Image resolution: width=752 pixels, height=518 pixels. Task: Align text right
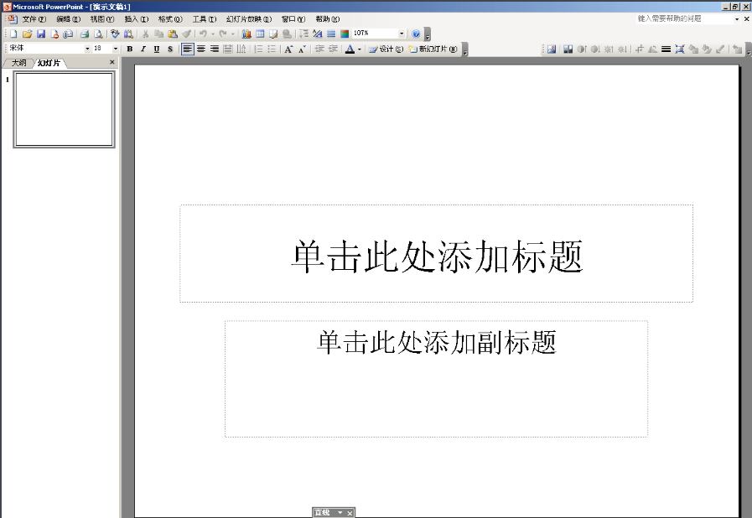[x=215, y=49]
